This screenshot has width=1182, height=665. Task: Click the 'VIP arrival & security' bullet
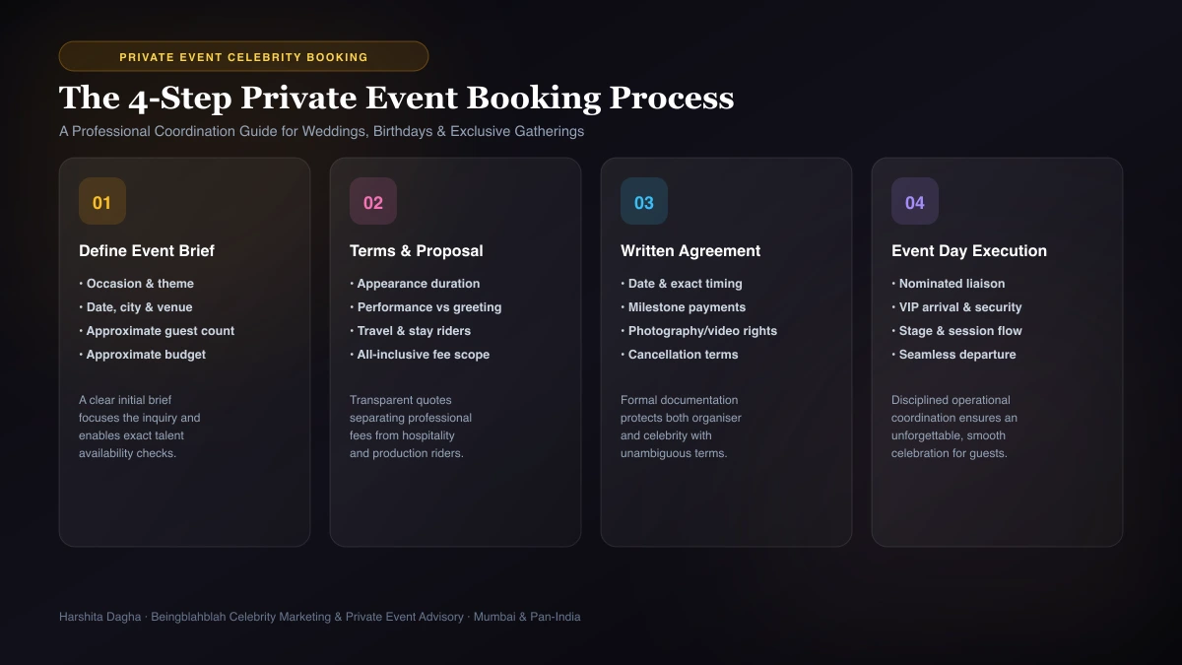(x=957, y=307)
